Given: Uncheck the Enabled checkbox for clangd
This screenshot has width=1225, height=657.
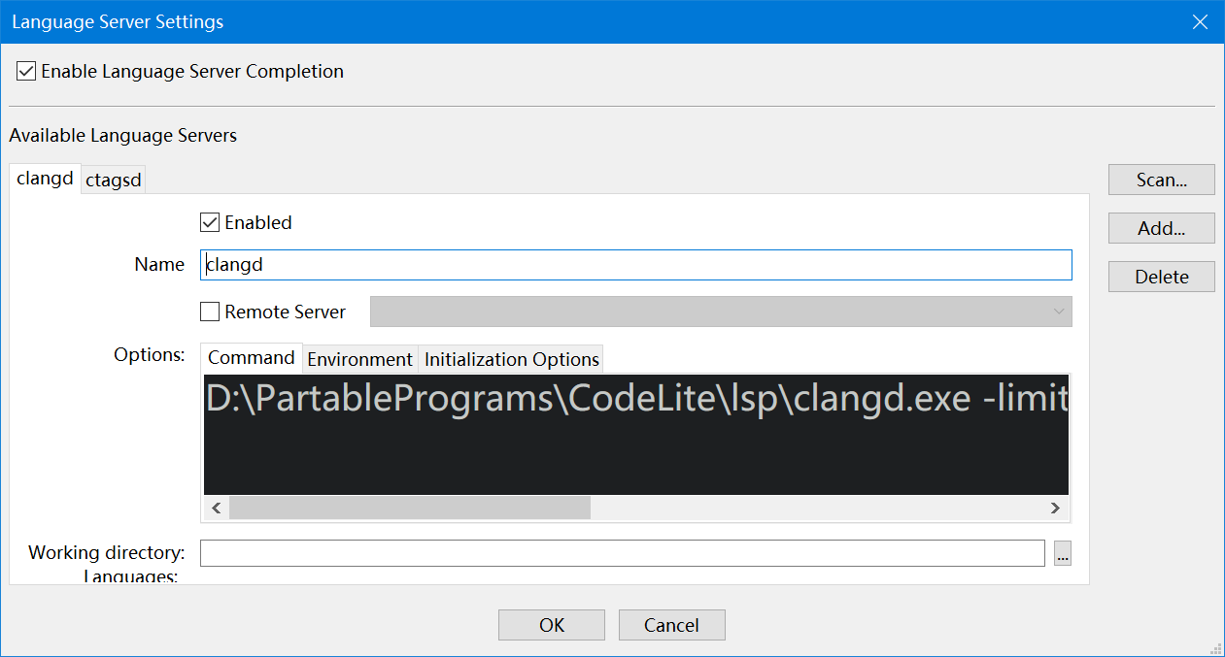Looking at the screenshot, I should [x=210, y=222].
